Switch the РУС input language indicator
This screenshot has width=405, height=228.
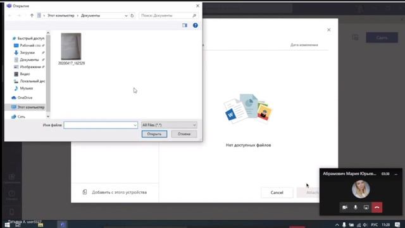374,225
